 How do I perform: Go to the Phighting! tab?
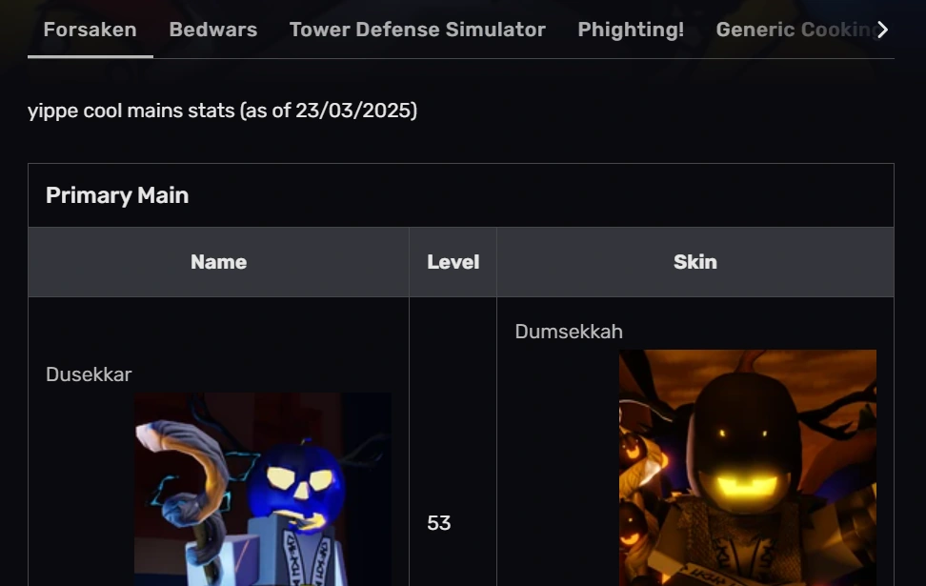coord(631,30)
